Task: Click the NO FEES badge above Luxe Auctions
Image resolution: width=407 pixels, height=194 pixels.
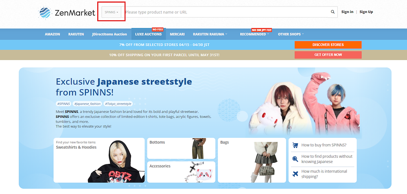Action: (158, 30)
